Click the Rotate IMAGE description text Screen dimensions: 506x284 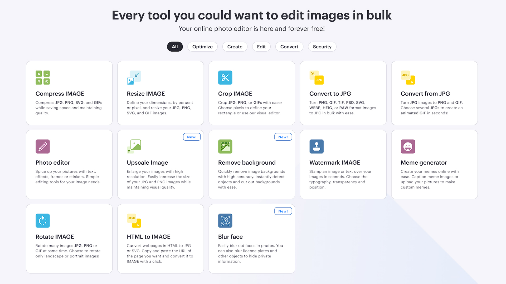coord(68,251)
